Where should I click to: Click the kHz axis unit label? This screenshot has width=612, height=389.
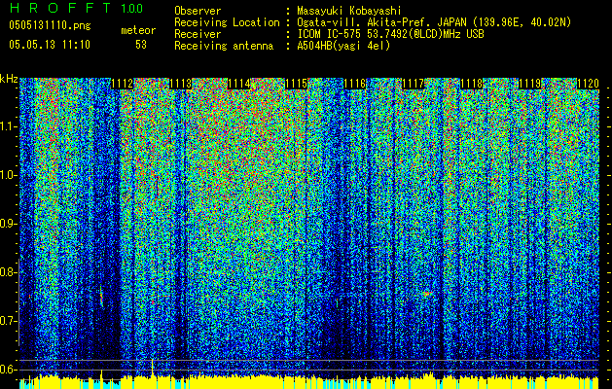point(9,79)
